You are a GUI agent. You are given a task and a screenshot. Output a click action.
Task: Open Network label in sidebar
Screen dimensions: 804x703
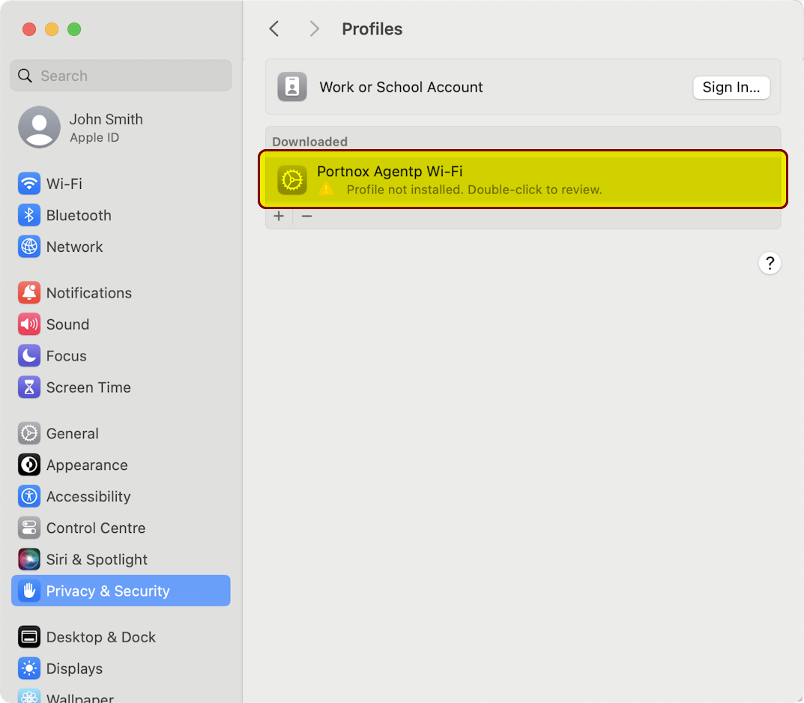75,247
